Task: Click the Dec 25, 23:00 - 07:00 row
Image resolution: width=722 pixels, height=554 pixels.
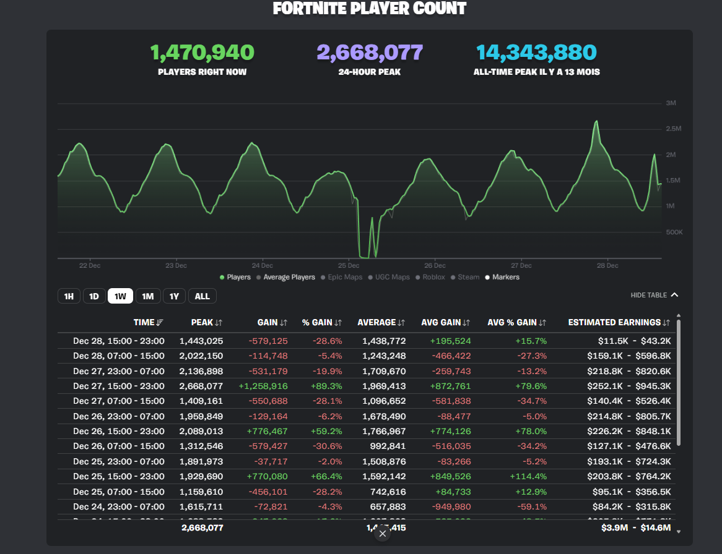Action: click(367, 462)
